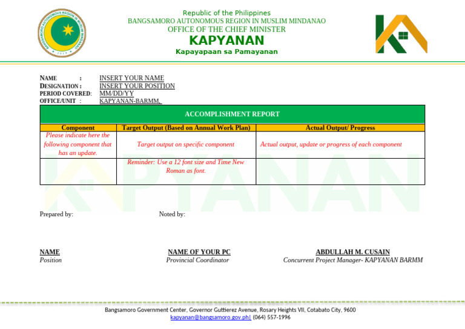Select the INSERT YOUR POSITION field

137,86
